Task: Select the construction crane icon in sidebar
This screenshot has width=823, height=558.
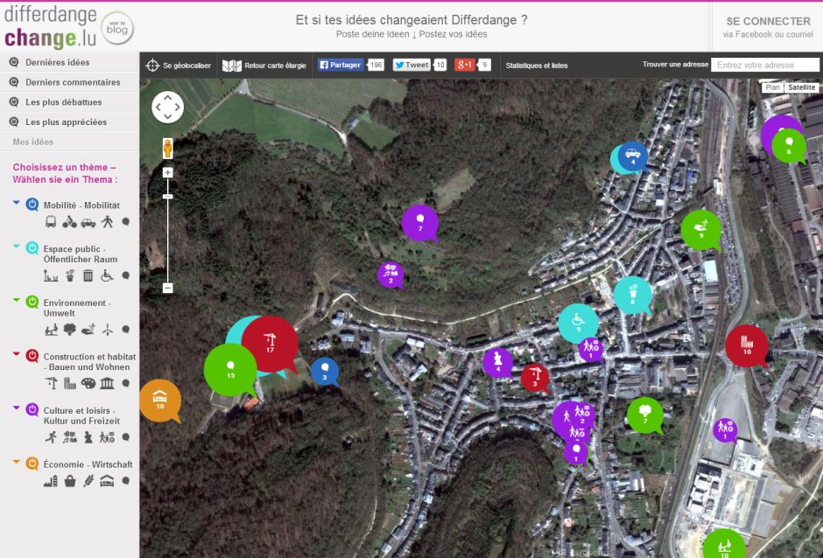Action: 51,384
